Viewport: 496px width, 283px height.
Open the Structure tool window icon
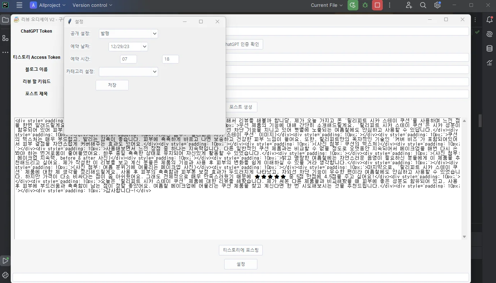point(5,38)
